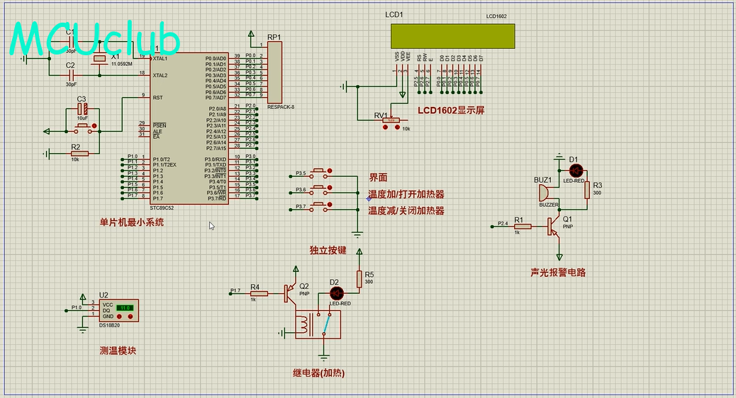The image size is (736, 398).
Task: Click the D1 red LED
Action: (x=575, y=171)
